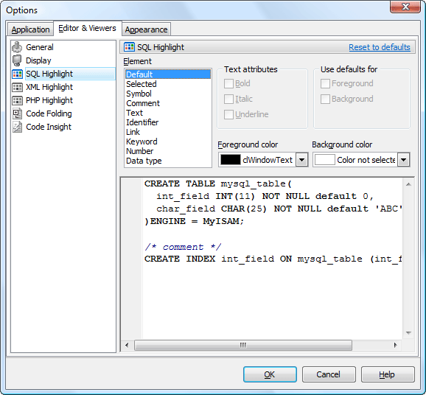
Task: Switch to the Application tab
Action: (x=30, y=29)
